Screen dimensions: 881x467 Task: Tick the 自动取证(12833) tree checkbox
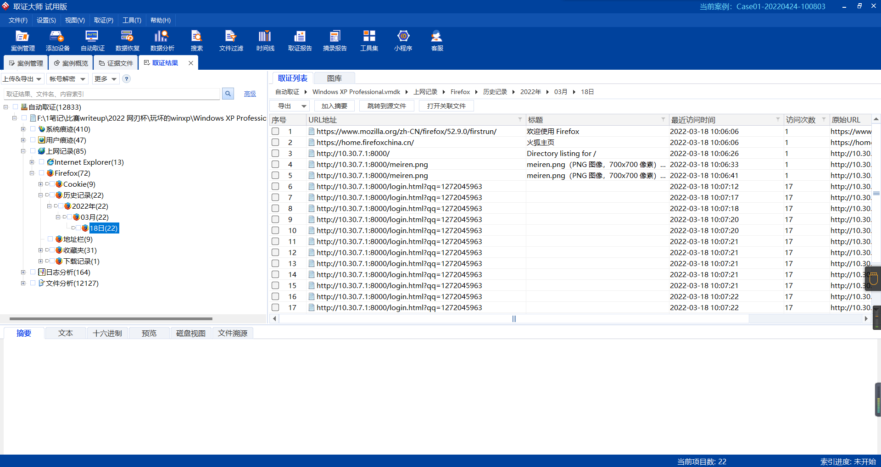coord(15,107)
